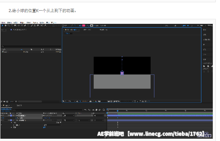Open first layer's blending mode dropdown
The height and width of the screenshot is (141, 220).
click(69, 116)
